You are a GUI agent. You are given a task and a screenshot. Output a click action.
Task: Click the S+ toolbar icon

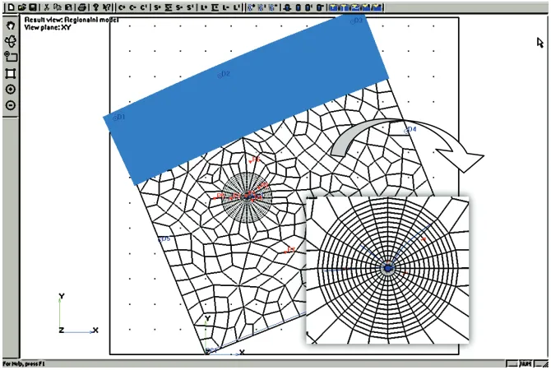[157, 7]
